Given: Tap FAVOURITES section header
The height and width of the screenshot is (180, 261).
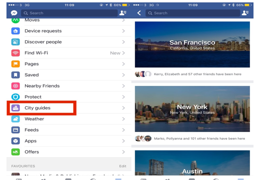Looking at the screenshot, I should pos(23,166).
